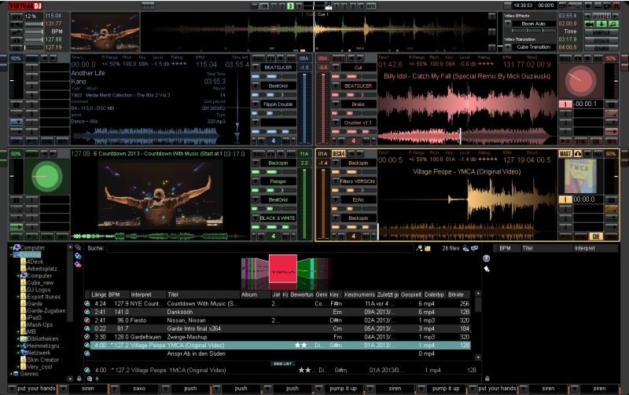
Task: Trigger the pump it up sample pad
Action: coord(343,389)
